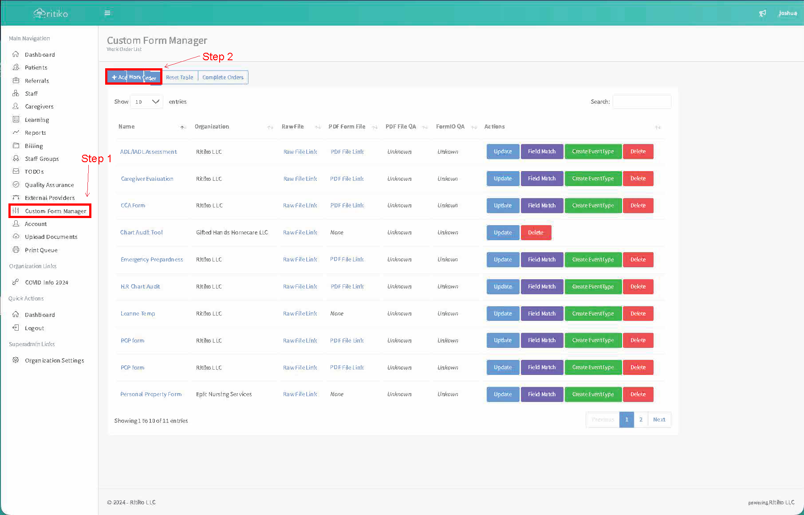804x515 pixels.
Task: Click the Add Work Order button
Action: click(134, 77)
